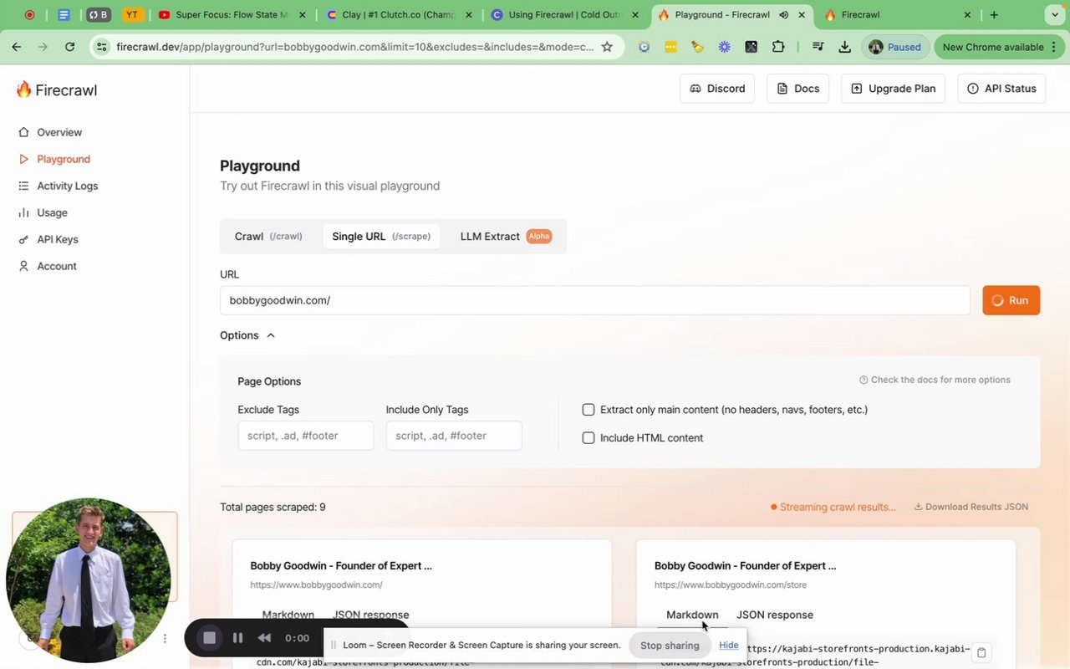This screenshot has height=669, width=1070.
Task: Open the Chrome downloads icon
Action: tap(845, 47)
